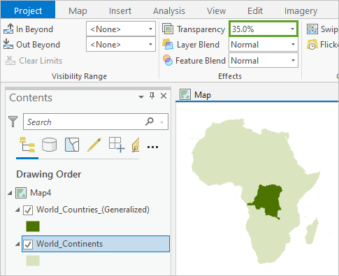Screen dimensions: 339x276
Task: Click the Layer Blend label
Action: [198, 45]
